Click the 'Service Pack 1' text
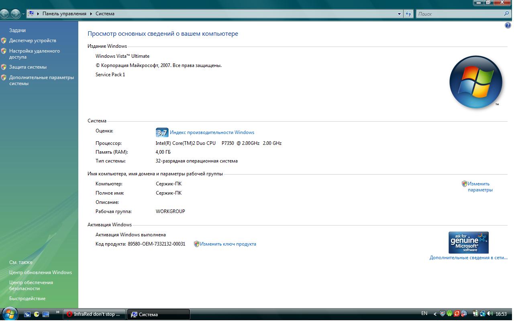Viewport: 514px width, 321px height. click(110, 75)
